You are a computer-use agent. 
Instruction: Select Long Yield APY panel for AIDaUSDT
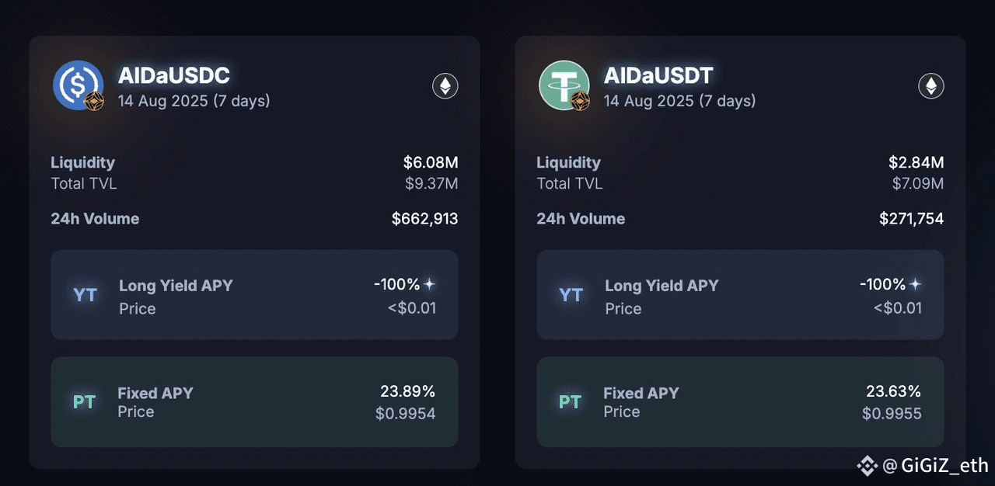click(740, 295)
